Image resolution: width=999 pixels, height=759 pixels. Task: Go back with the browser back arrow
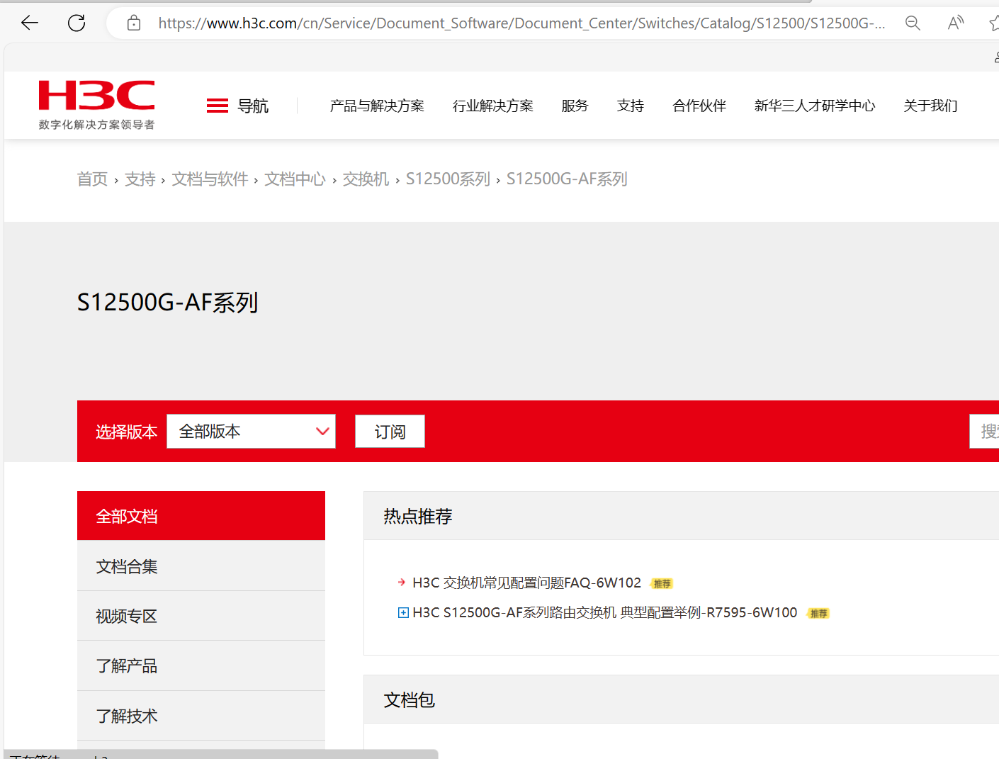point(30,23)
